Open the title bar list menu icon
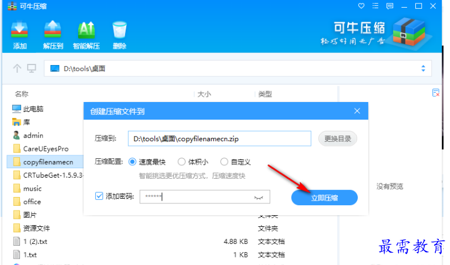The height and width of the screenshot is (265, 450). (x=375, y=6)
